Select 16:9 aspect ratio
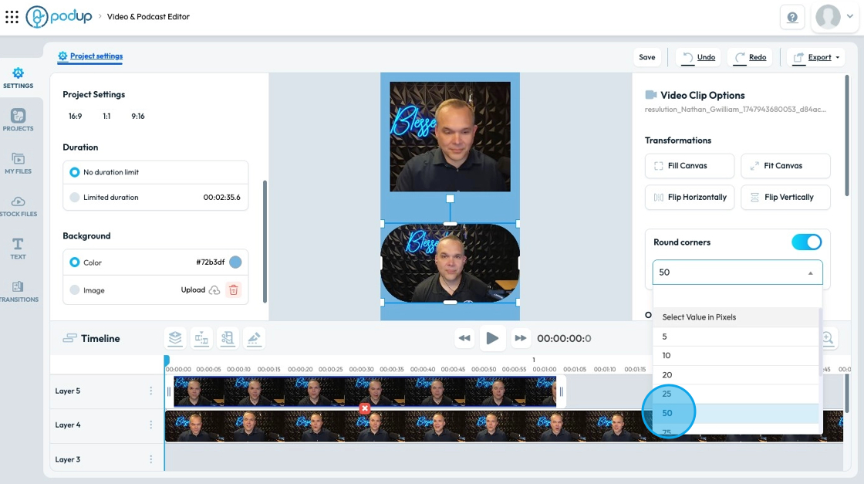 [x=75, y=117]
